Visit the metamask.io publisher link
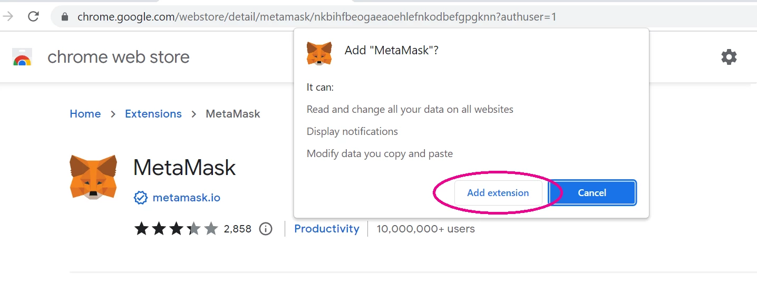Image resolution: width=757 pixels, height=282 pixels. 187,198
